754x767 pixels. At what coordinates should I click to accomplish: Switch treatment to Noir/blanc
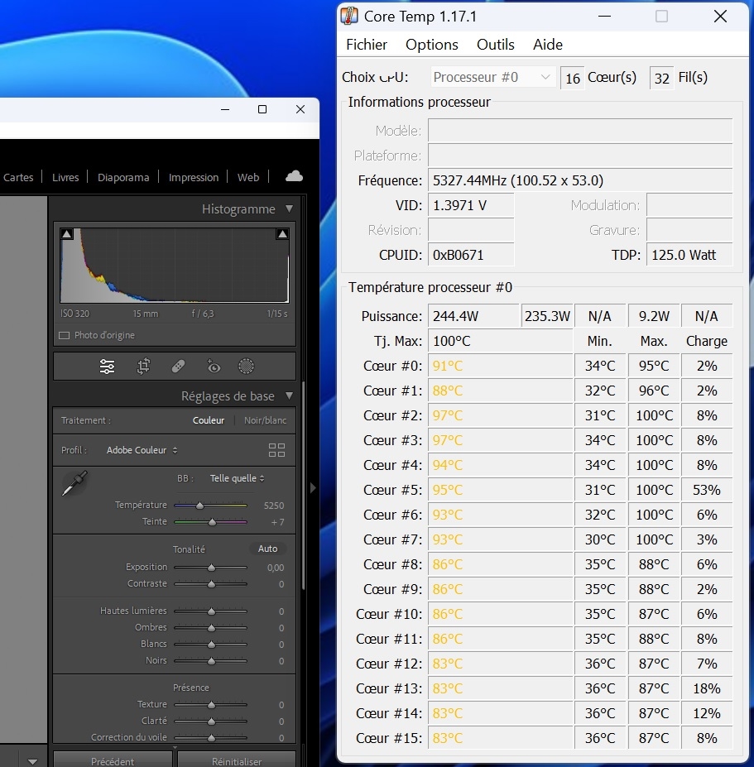pyautogui.click(x=265, y=420)
